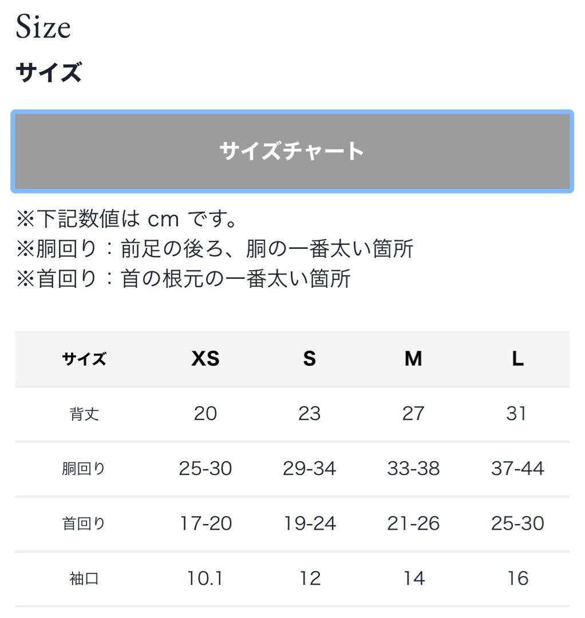Select the L column header

click(x=517, y=359)
